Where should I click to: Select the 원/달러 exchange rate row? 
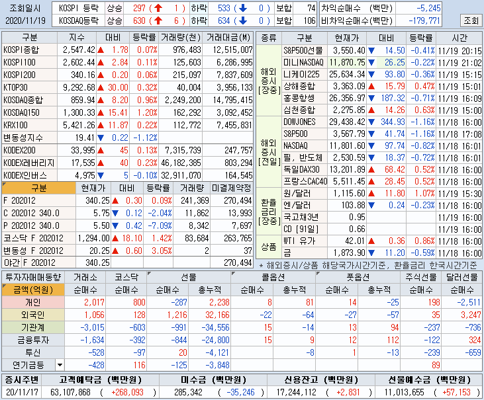(381, 194)
